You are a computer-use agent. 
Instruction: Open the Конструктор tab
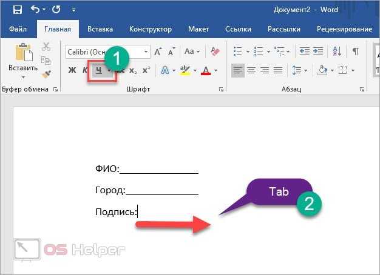151,29
